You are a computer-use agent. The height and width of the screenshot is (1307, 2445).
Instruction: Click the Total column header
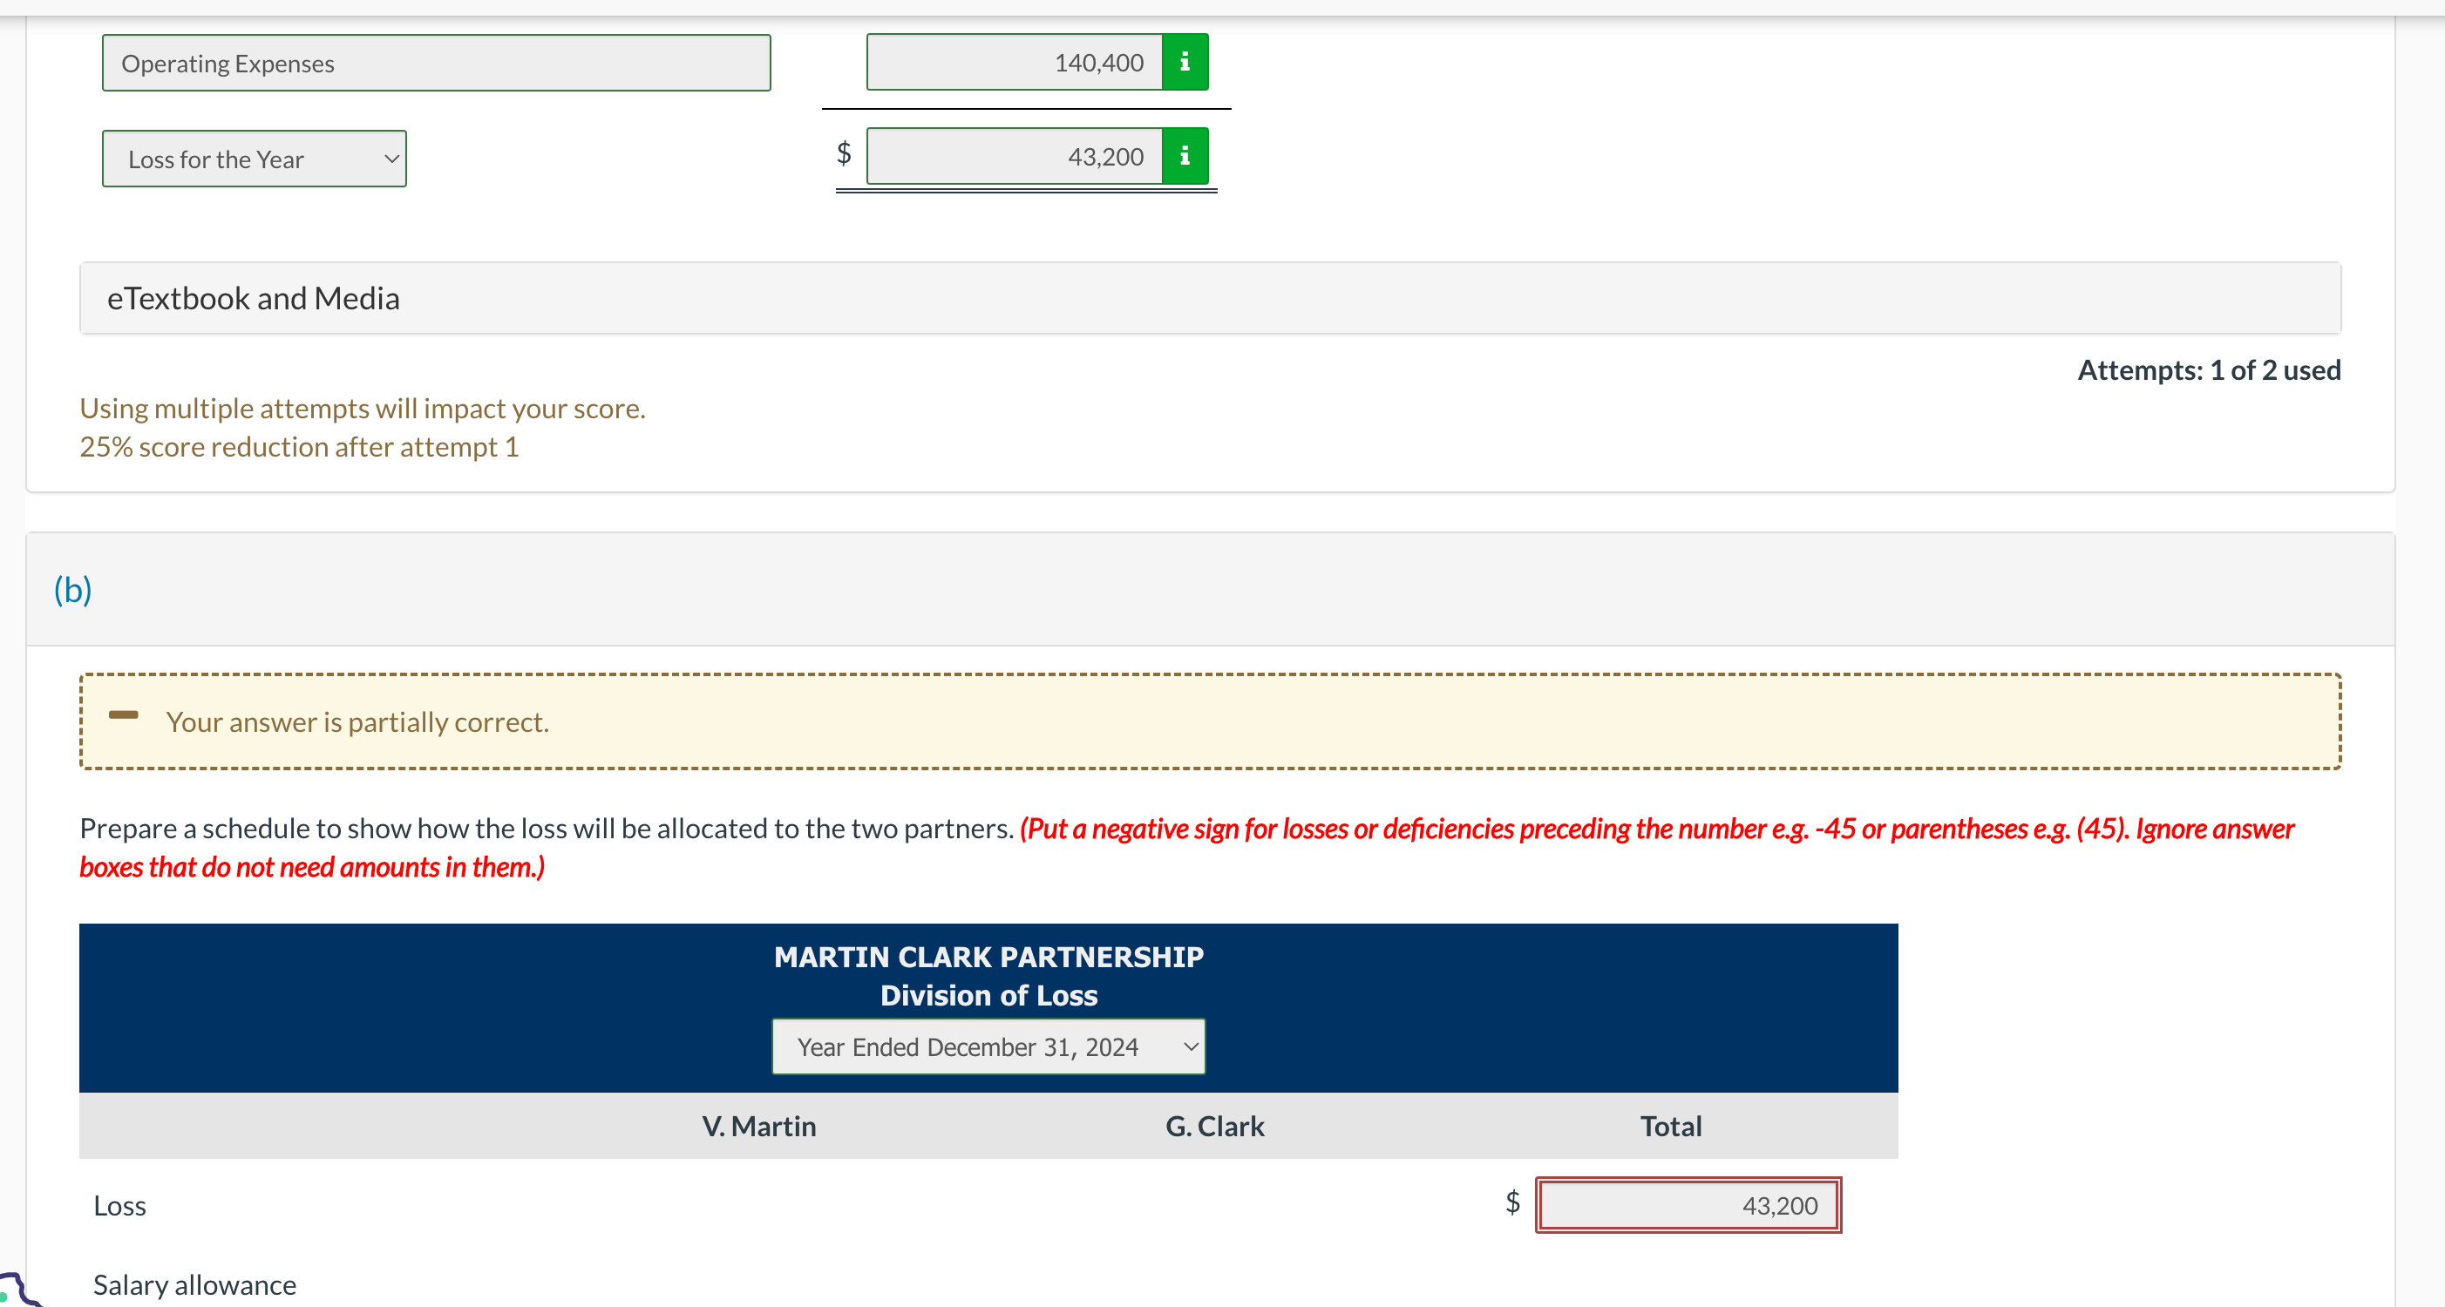point(1670,1126)
